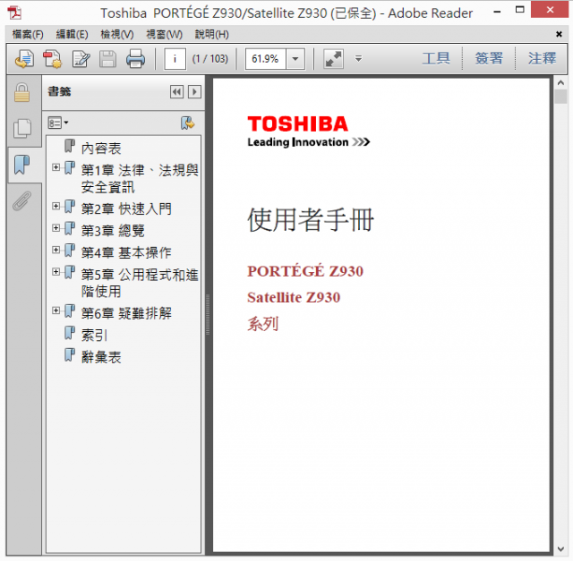Expand 第4章 基本操作 bookmark

56,250
